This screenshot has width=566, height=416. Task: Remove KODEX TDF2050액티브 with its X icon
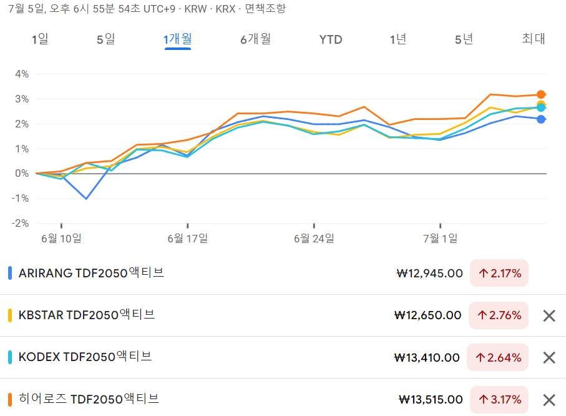pos(549,357)
